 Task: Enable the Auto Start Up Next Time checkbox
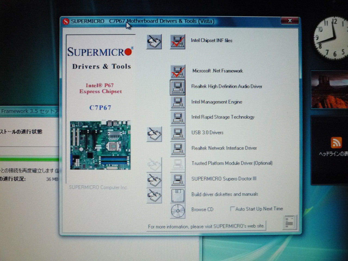[x=232, y=209]
